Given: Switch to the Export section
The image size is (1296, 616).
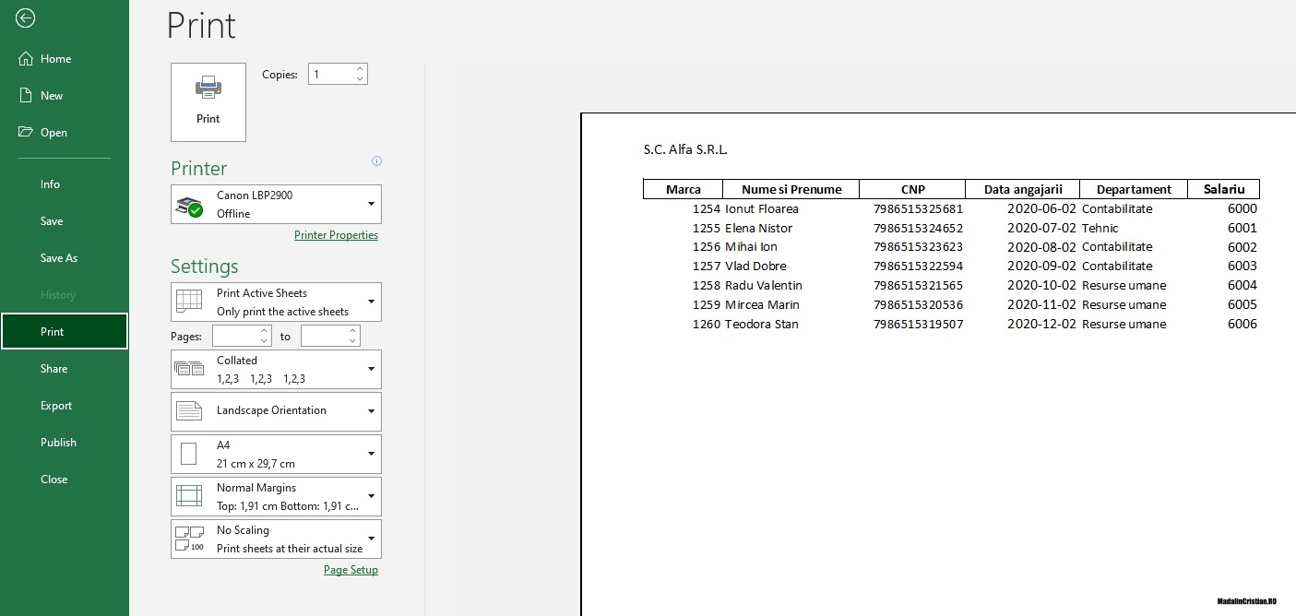Looking at the screenshot, I should [x=56, y=405].
